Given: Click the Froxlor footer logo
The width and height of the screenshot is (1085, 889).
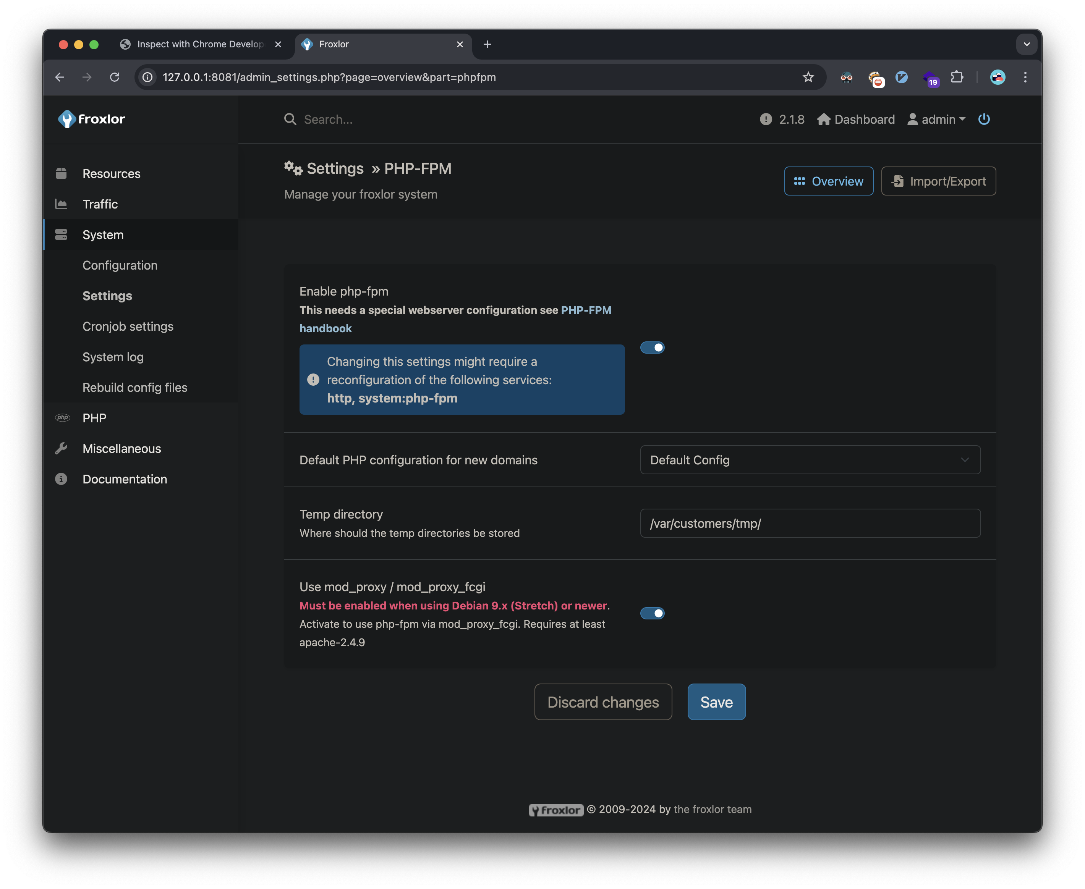Looking at the screenshot, I should 556,810.
